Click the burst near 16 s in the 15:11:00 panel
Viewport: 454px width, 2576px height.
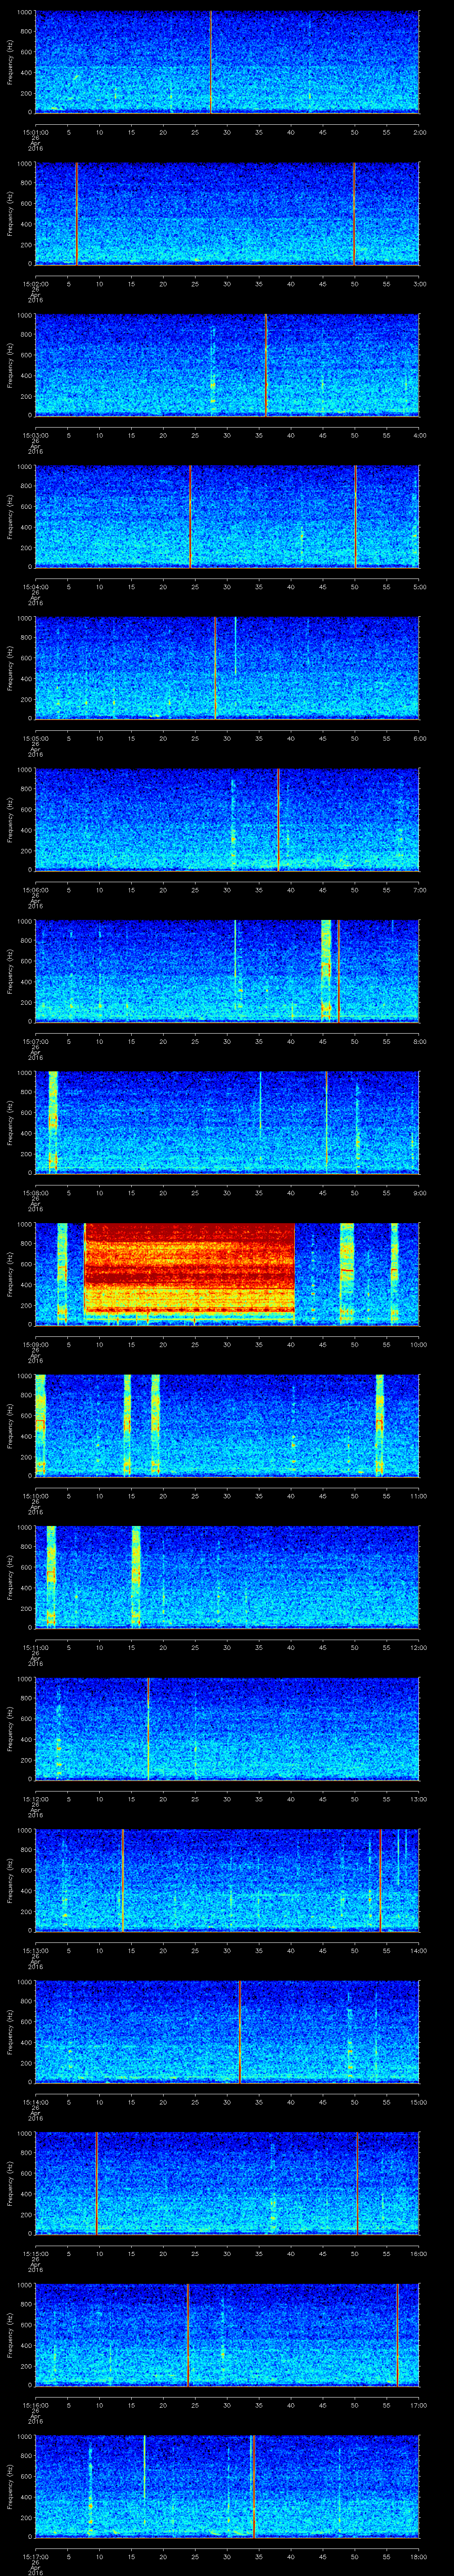point(136,1576)
